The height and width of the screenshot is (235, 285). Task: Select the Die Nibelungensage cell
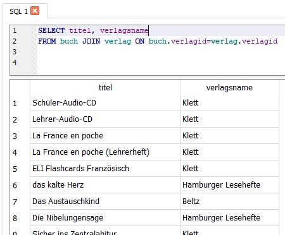coord(105,218)
